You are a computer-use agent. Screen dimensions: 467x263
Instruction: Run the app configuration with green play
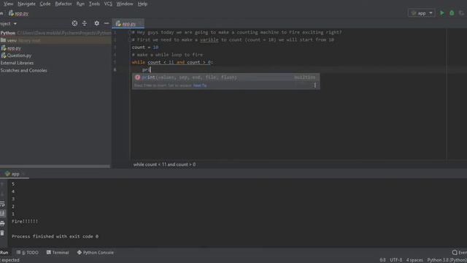(442, 13)
